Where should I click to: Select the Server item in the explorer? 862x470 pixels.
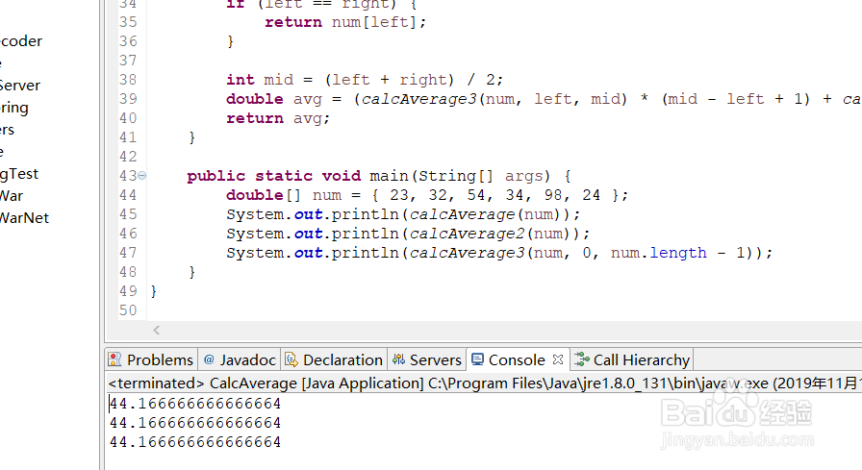20,86
